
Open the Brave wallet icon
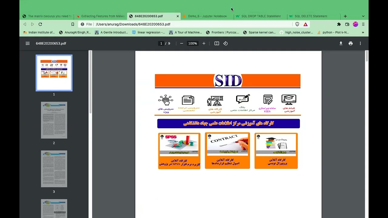pyautogui.click(x=347, y=24)
